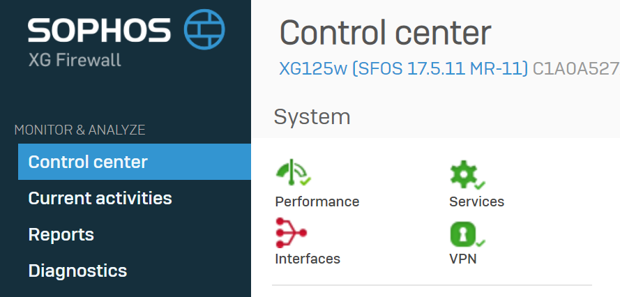The width and height of the screenshot is (620, 297).
Task: Open Current activities from the sidebar
Action: [100, 198]
